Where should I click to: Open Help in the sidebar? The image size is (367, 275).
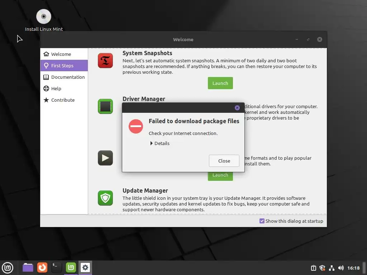click(64, 88)
